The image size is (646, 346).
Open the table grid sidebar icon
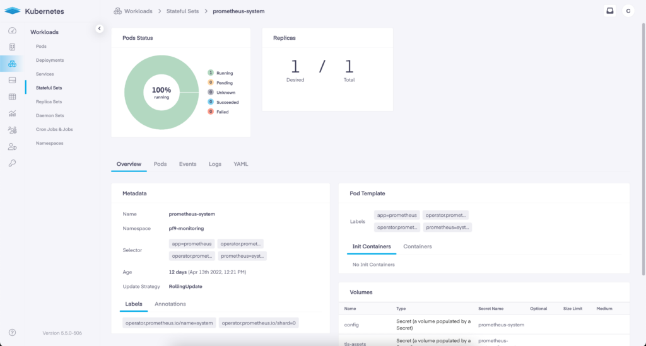[x=13, y=96]
